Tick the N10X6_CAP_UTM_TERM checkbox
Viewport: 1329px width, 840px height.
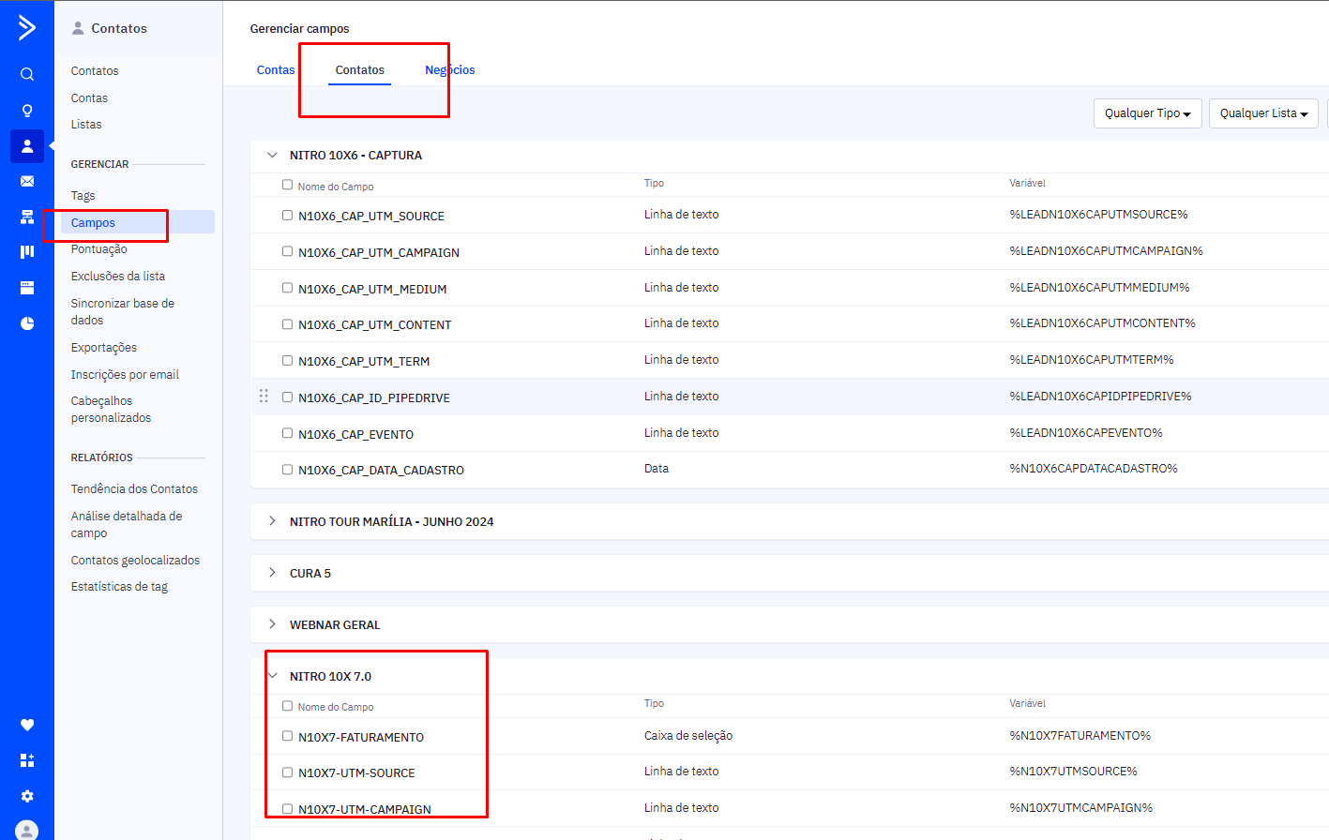point(287,360)
